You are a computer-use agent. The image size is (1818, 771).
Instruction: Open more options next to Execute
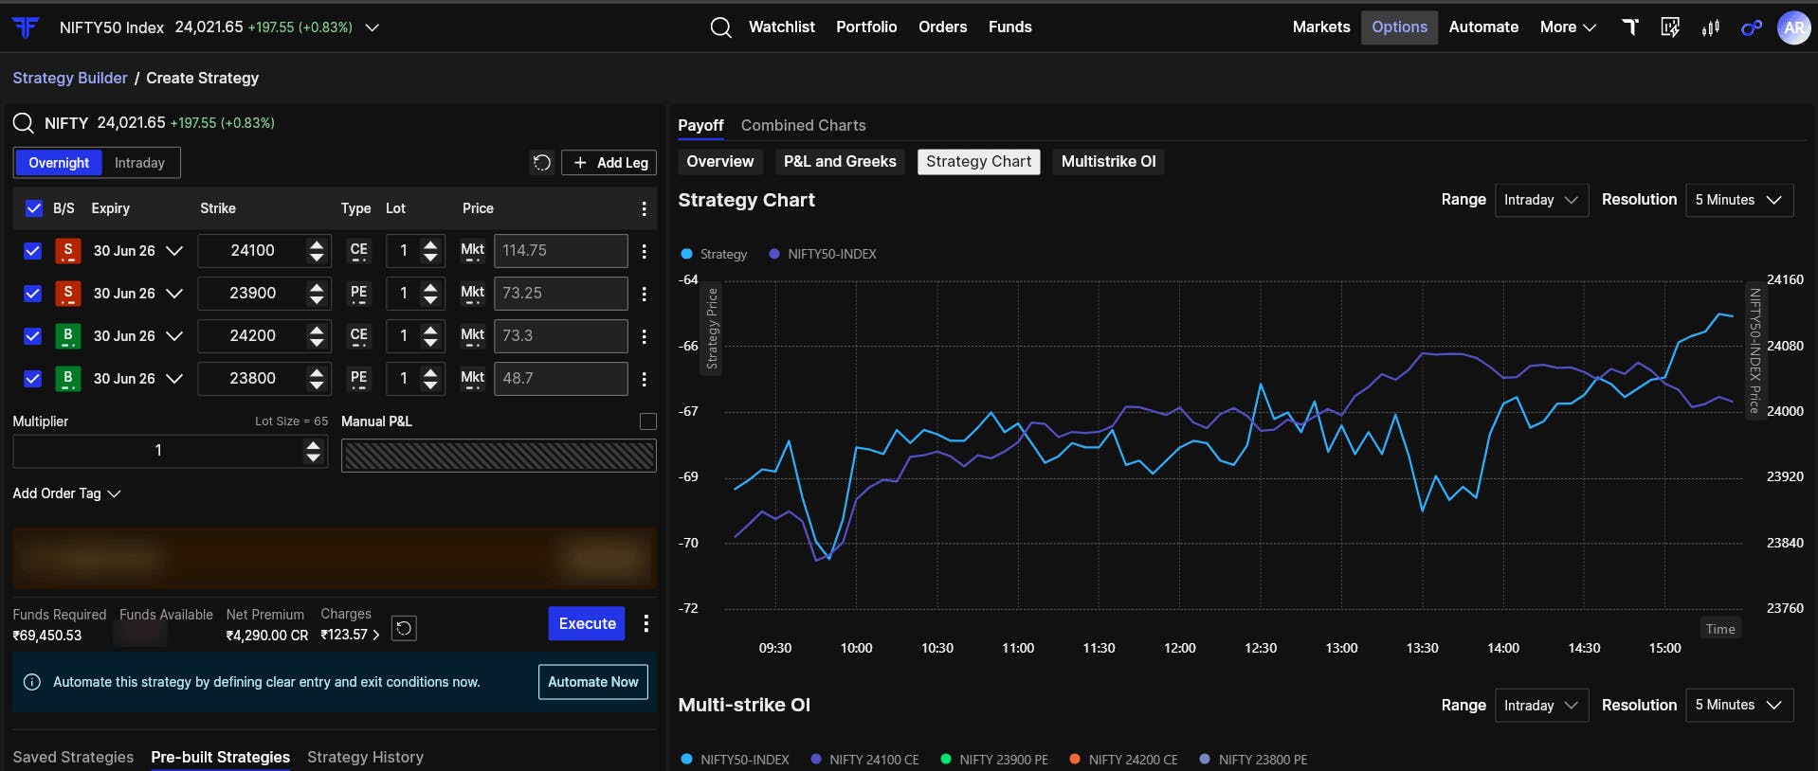[x=646, y=623]
